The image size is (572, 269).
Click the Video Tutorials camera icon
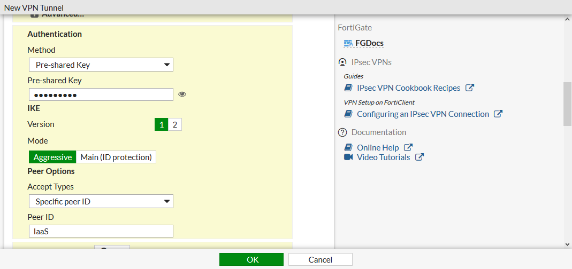point(348,157)
